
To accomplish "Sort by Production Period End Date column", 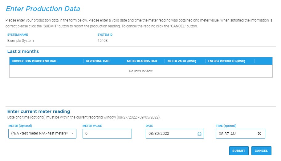I will point(35,61).
